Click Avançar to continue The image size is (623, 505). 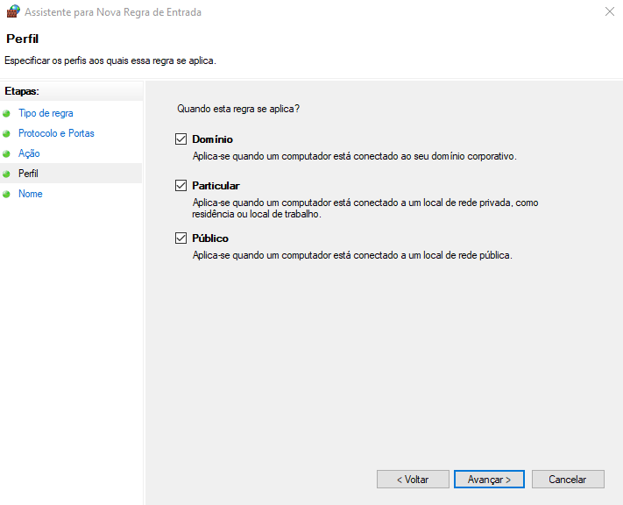pyautogui.click(x=489, y=480)
